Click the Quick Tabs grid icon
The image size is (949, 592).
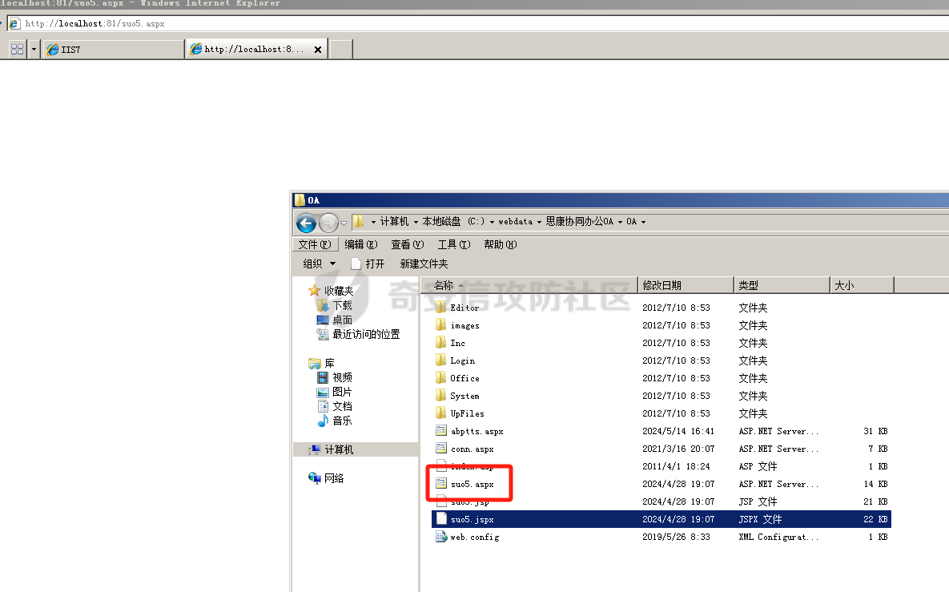click(x=18, y=49)
